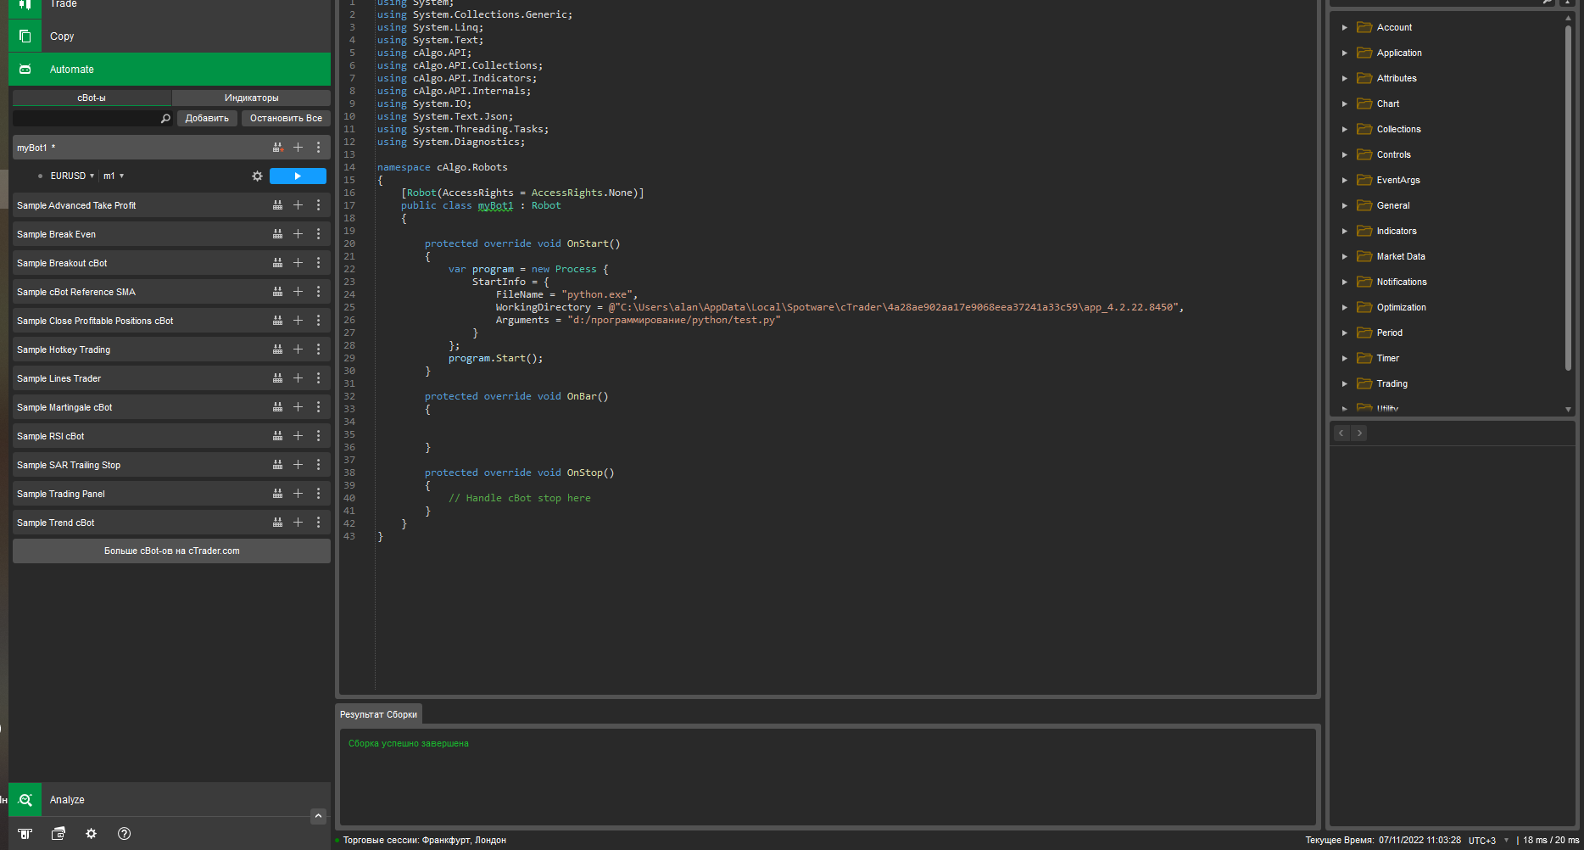Build Sample SAR Trailing Stop cBot

[x=277, y=465]
